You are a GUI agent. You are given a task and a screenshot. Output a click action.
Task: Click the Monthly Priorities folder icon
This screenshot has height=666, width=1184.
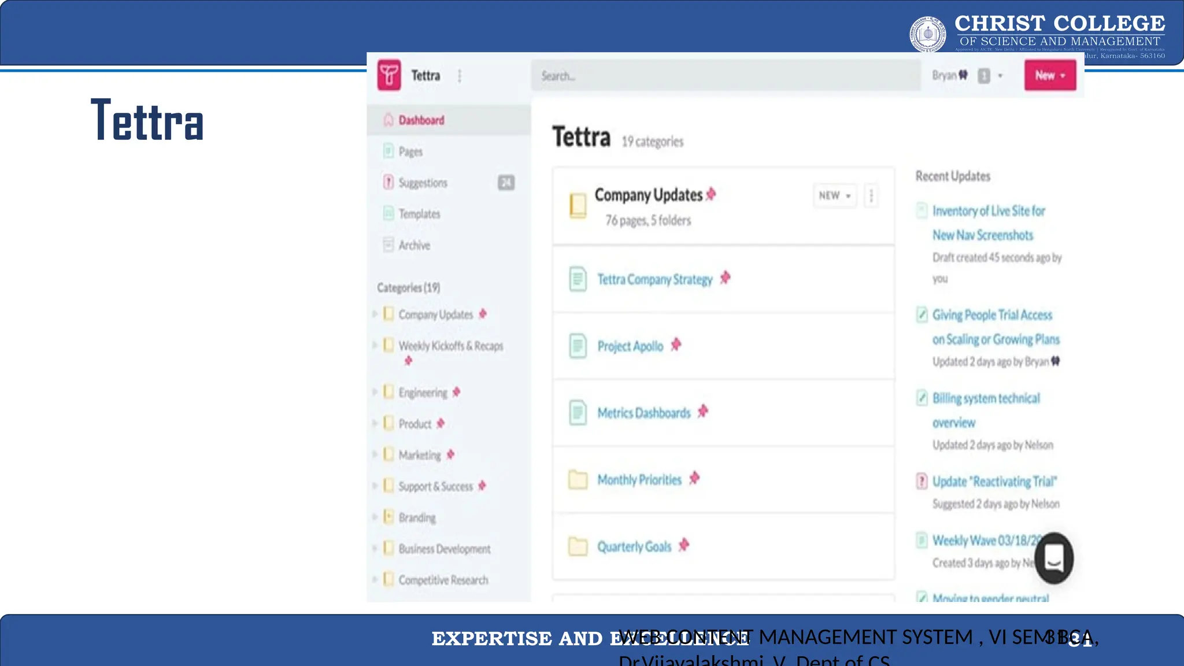(x=578, y=480)
